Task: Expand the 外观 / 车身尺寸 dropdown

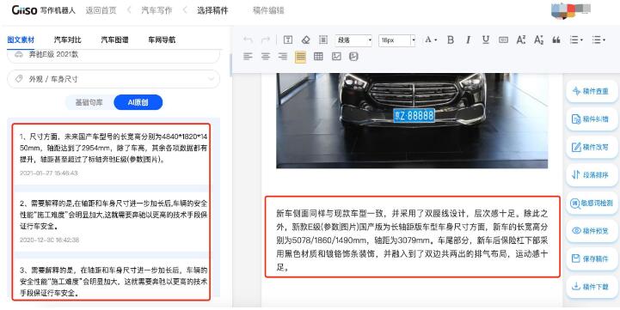Action: [x=114, y=79]
